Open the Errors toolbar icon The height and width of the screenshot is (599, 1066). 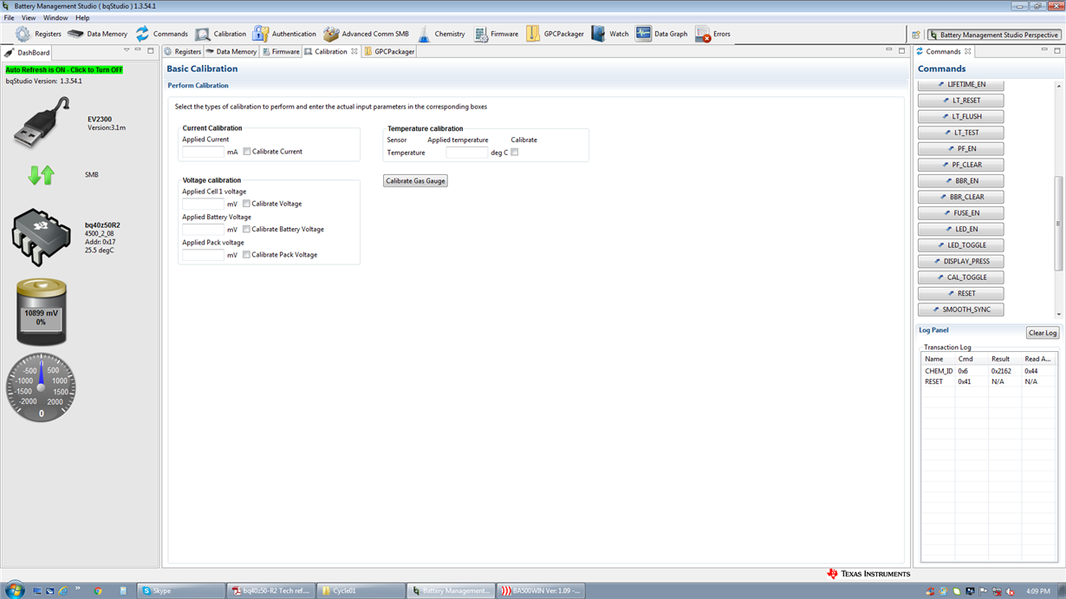(702, 34)
